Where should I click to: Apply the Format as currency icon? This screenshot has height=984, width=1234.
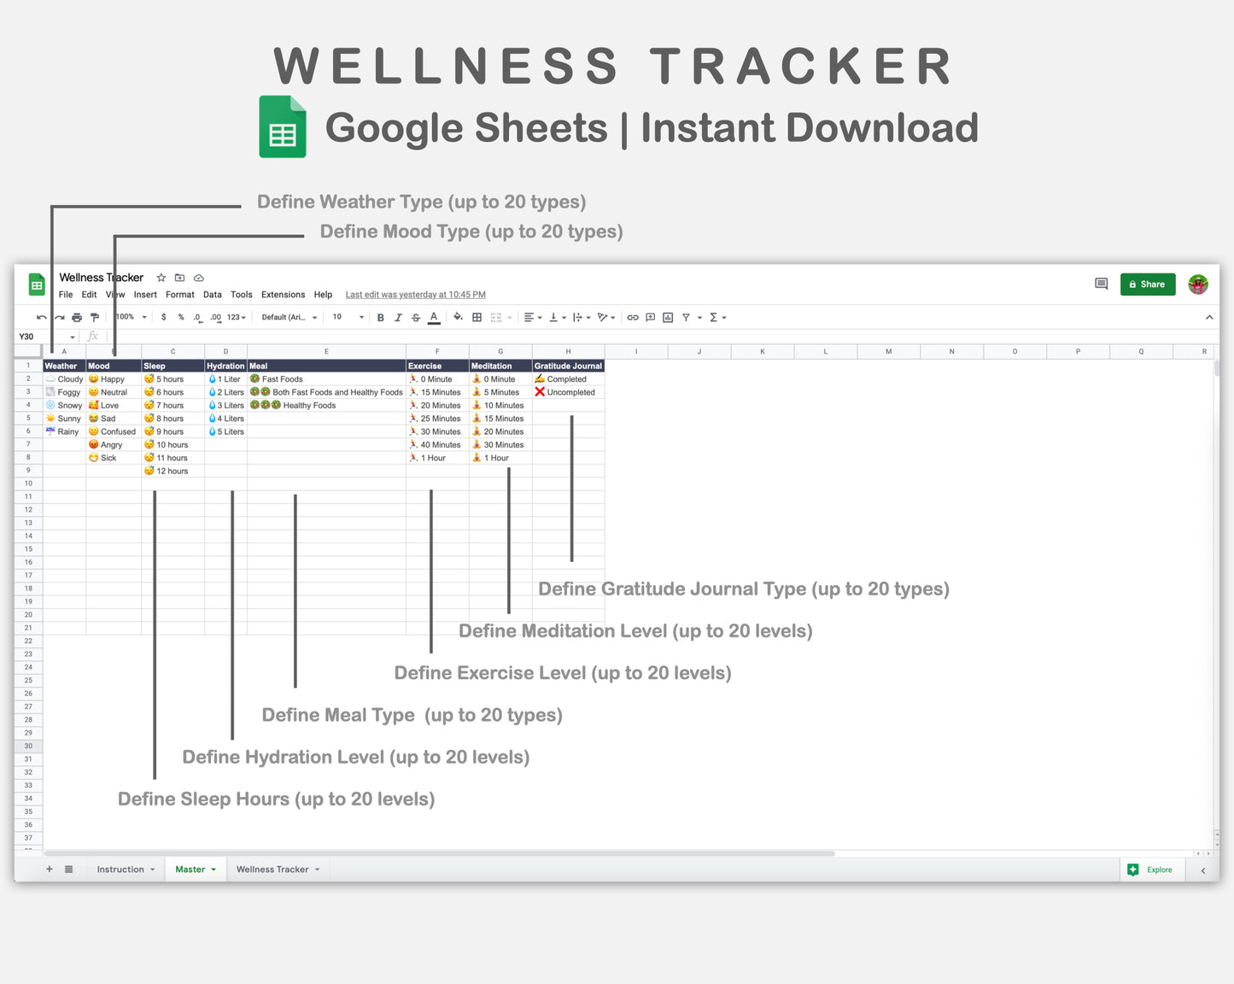click(x=164, y=317)
